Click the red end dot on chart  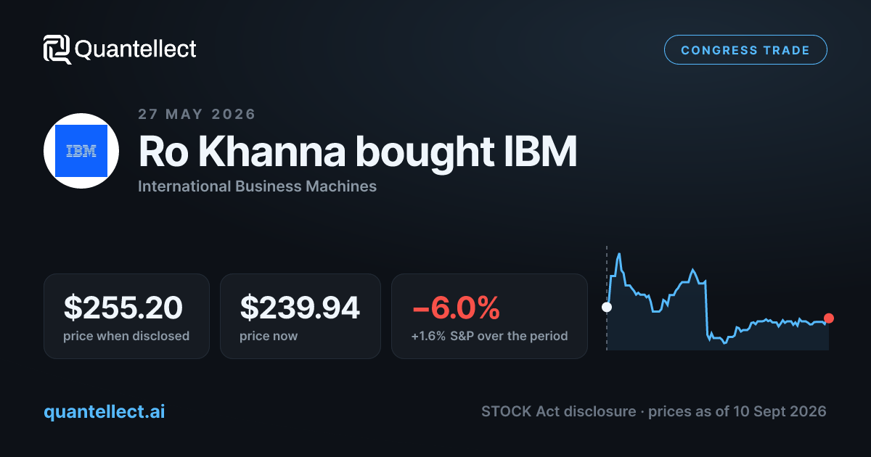point(829,318)
